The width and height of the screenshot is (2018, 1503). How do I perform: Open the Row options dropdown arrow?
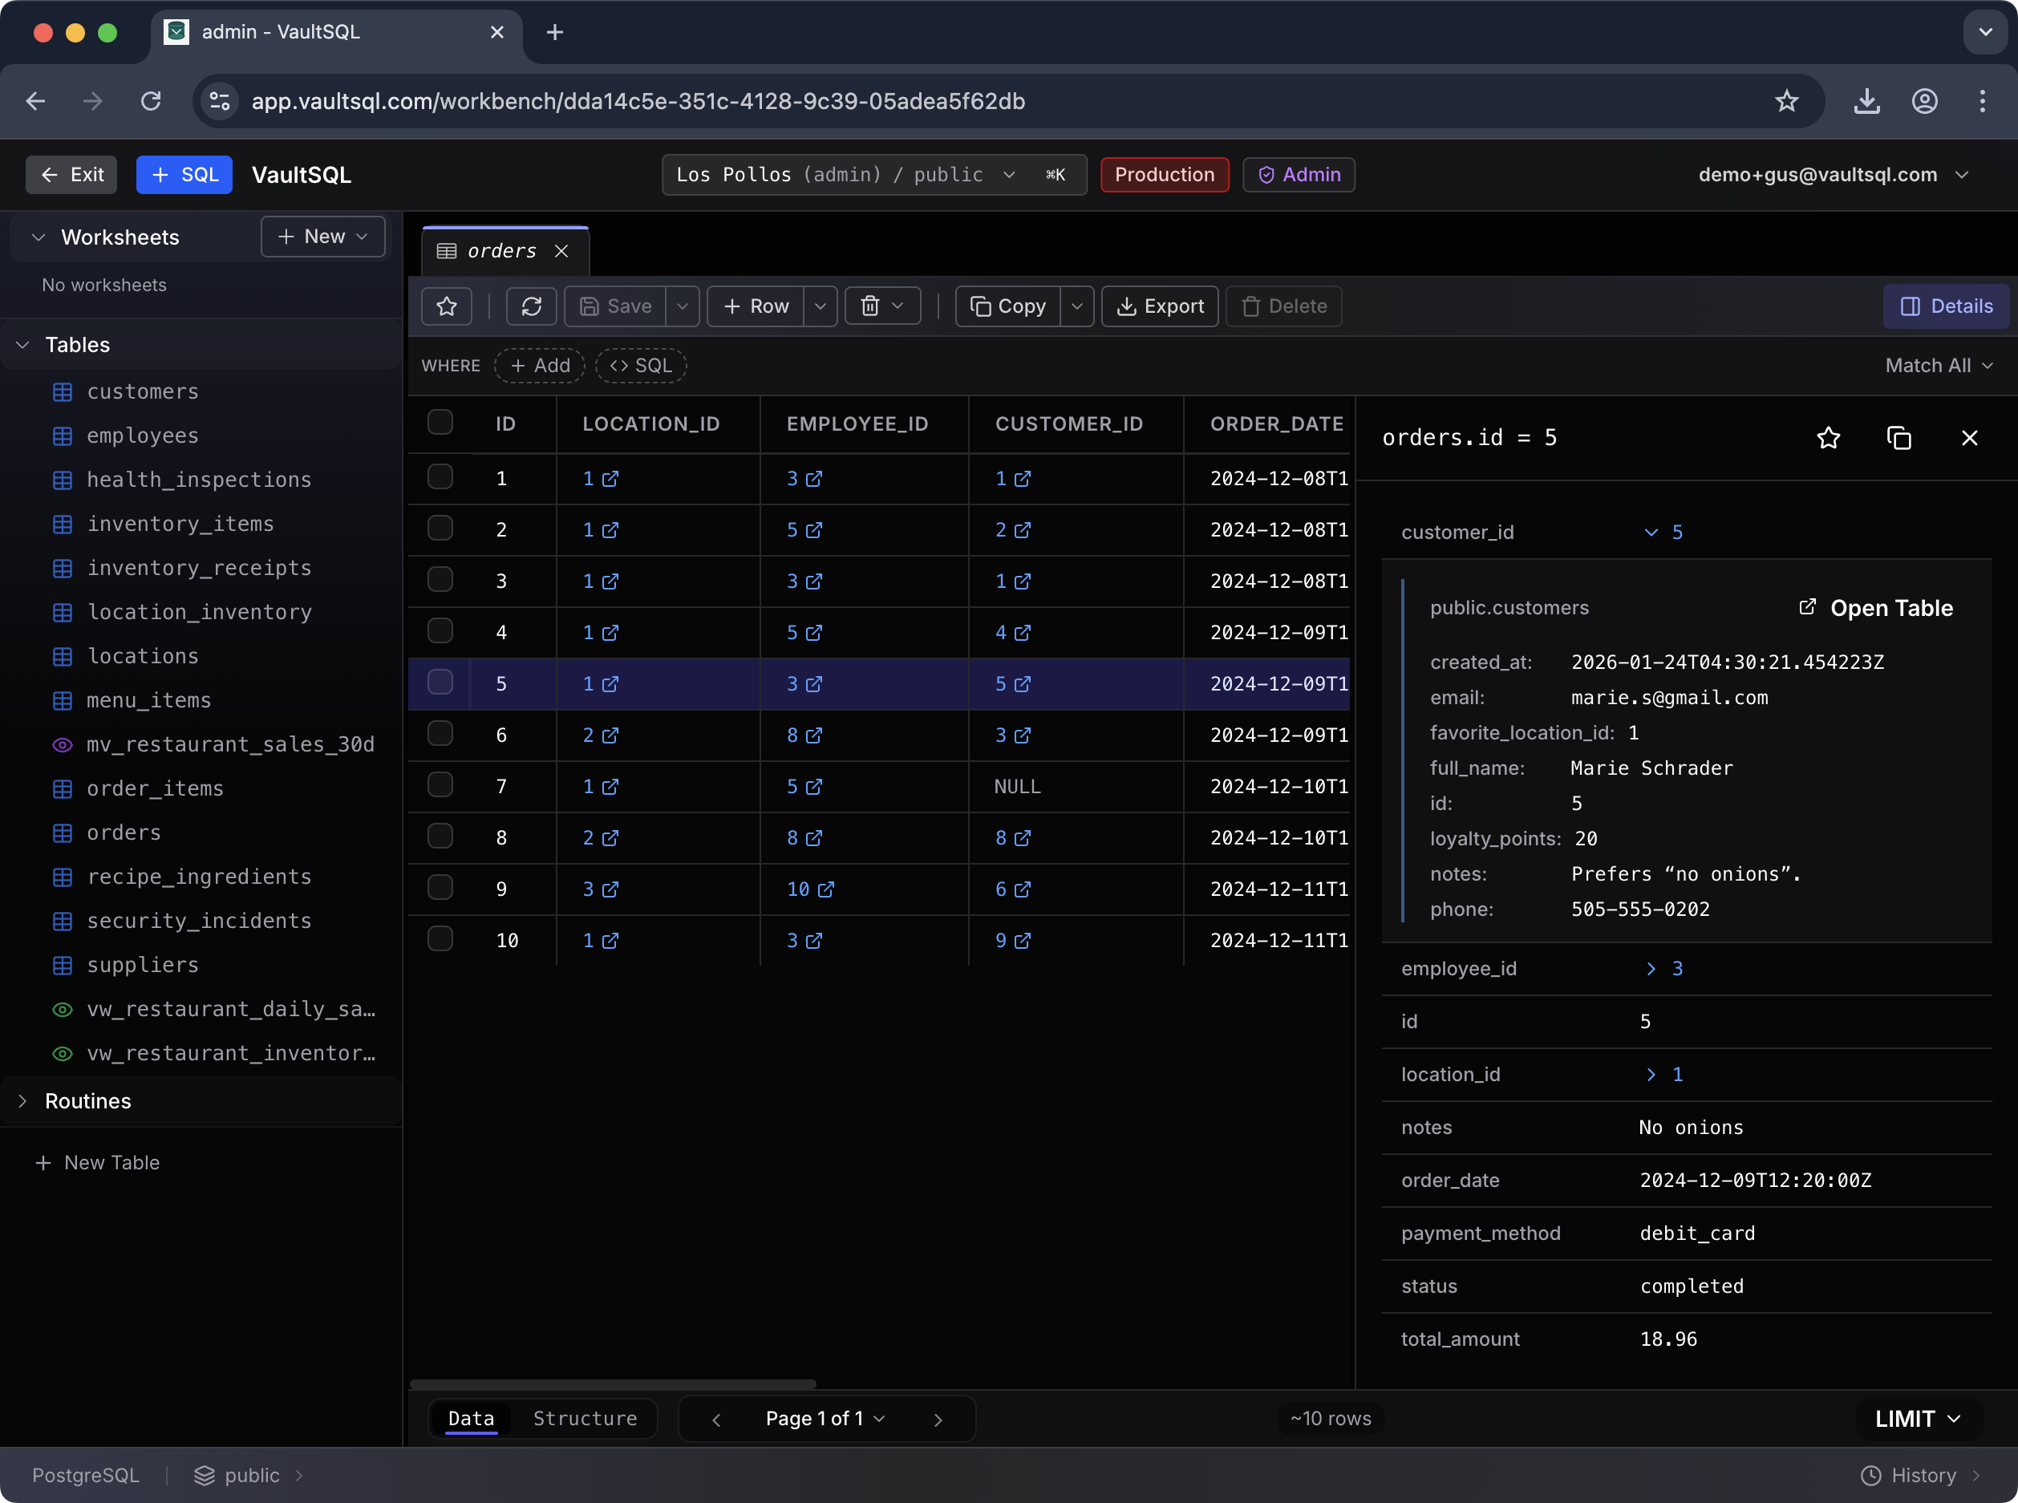coord(821,306)
